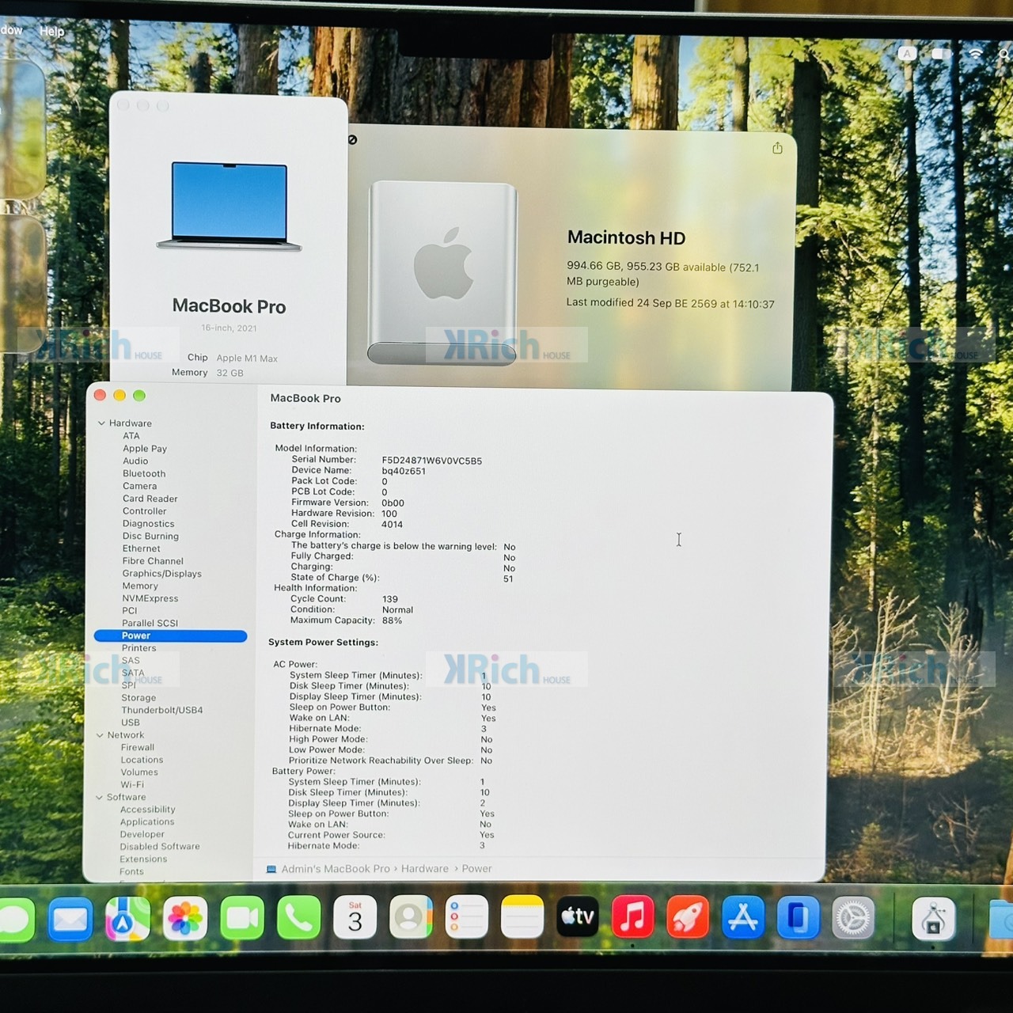Select Bluetooth in the Hardware list
This screenshot has width=1013, height=1013.
tap(144, 474)
